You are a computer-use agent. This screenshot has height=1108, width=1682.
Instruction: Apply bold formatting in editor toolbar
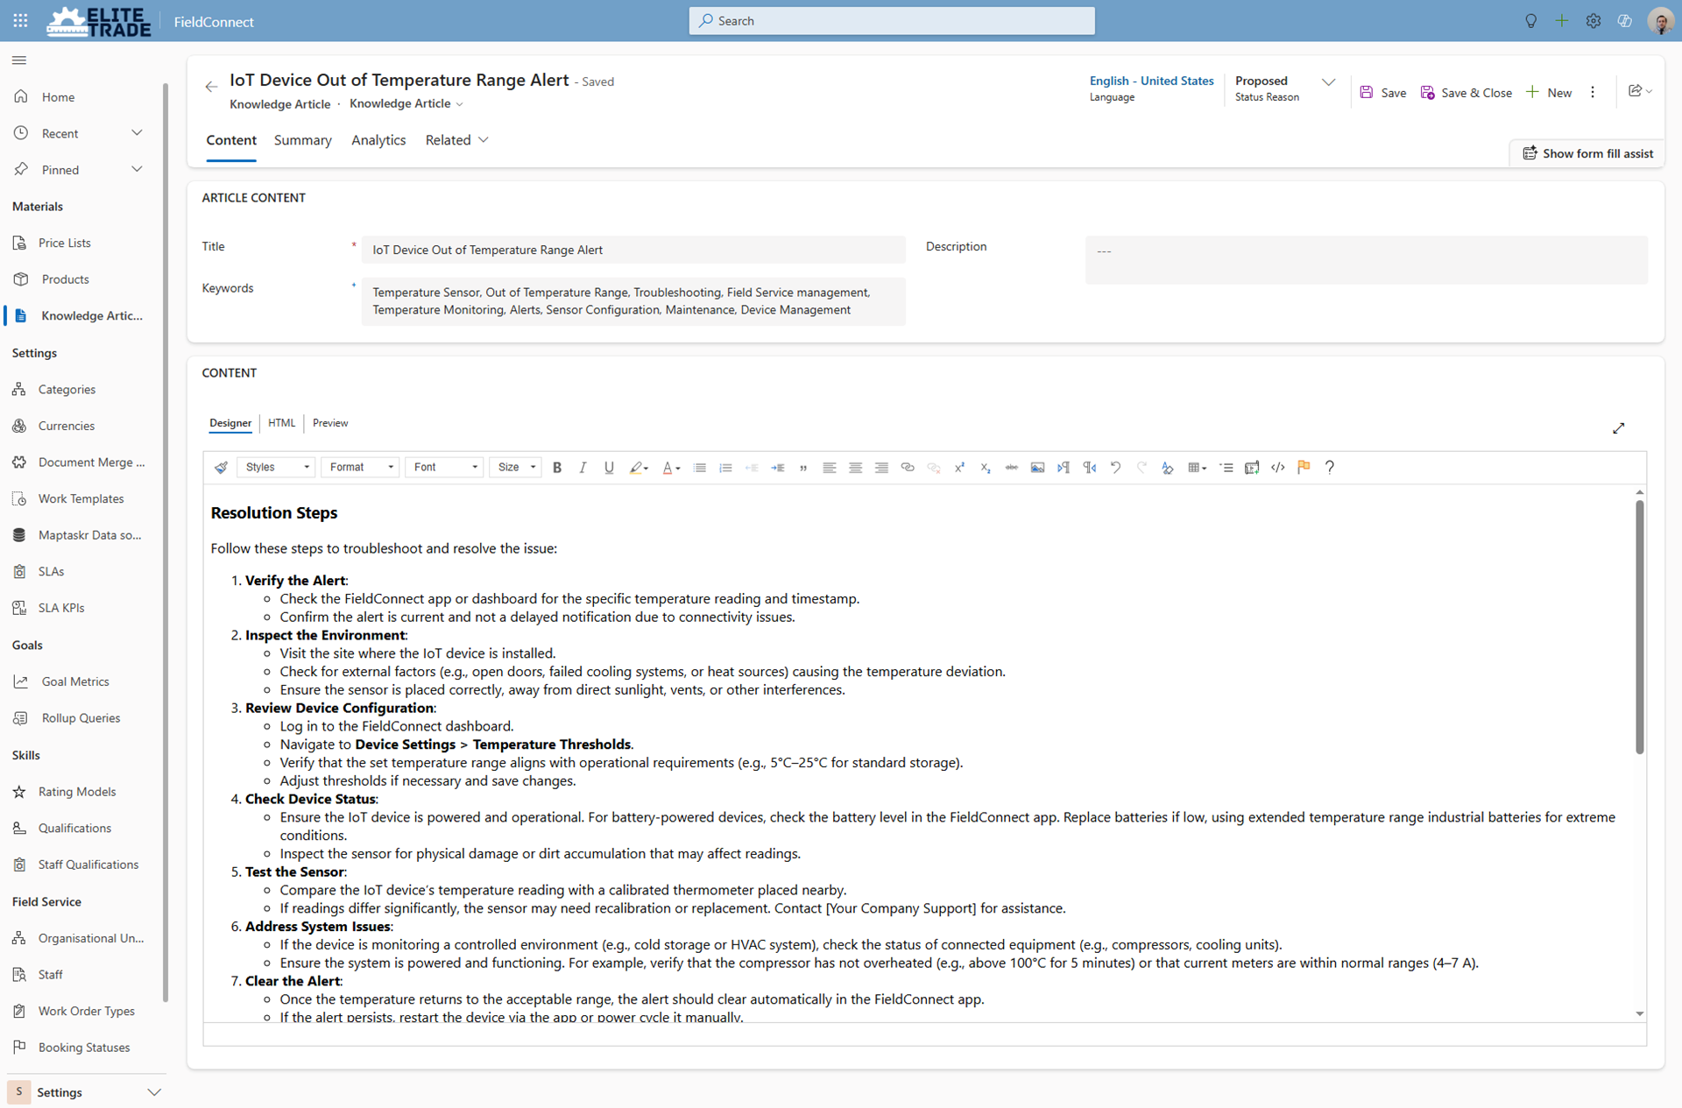(x=557, y=468)
